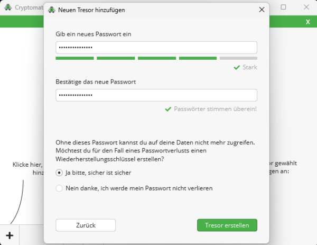Focus the new password input field
Screen dimensions: 317x245
[156, 48]
